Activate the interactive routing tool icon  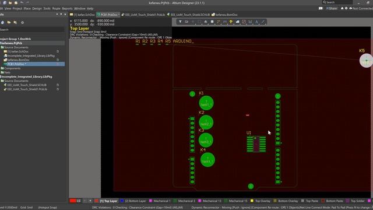click(x=219, y=22)
